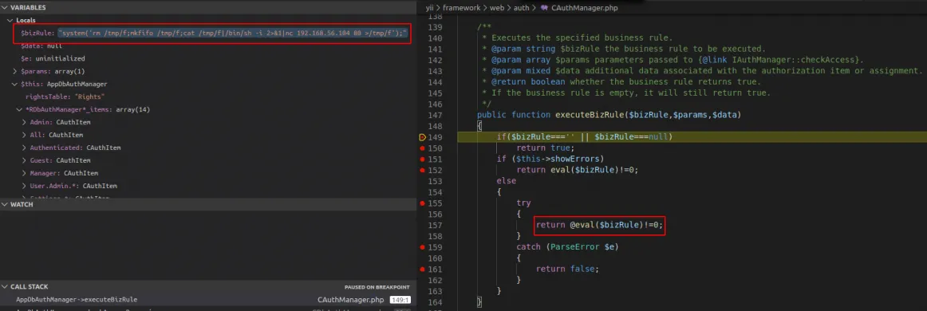Image resolution: width=927 pixels, height=311 pixels.
Task: Click the current-line arrow at line 149
Action: coord(422,137)
